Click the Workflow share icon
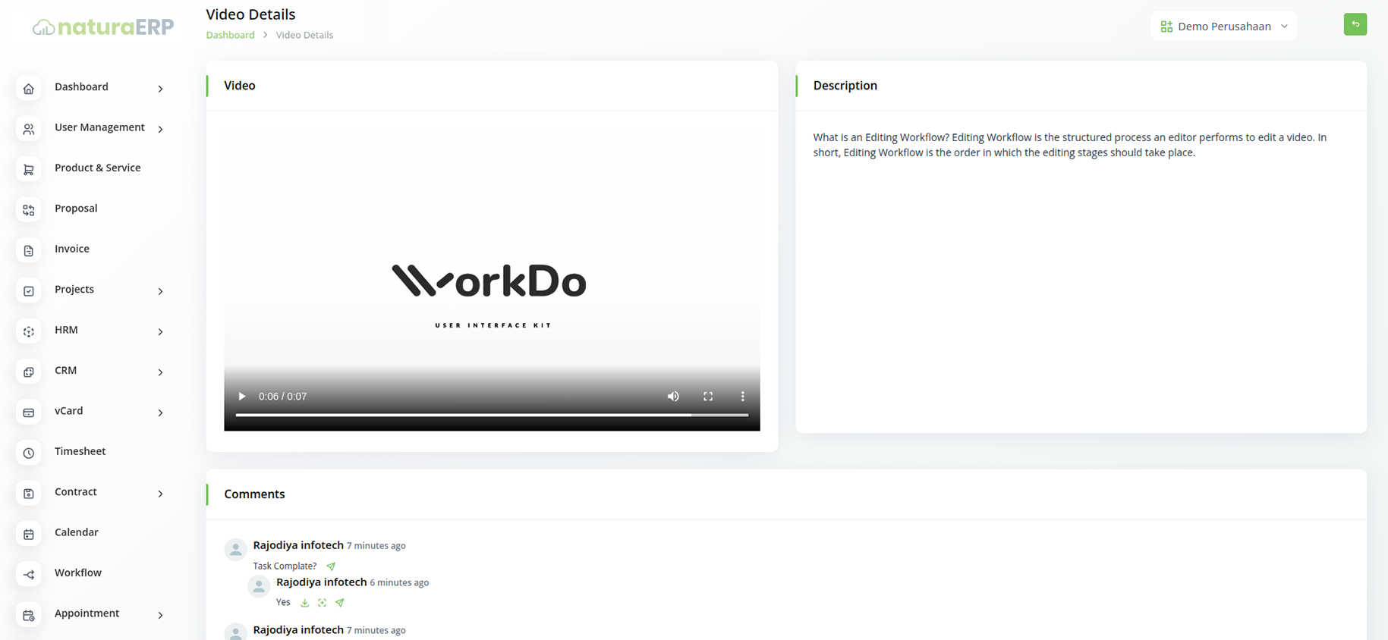 (x=29, y=575)
